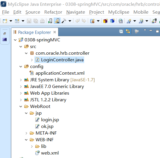
Task: Open the Source menu
Action: 33,12
